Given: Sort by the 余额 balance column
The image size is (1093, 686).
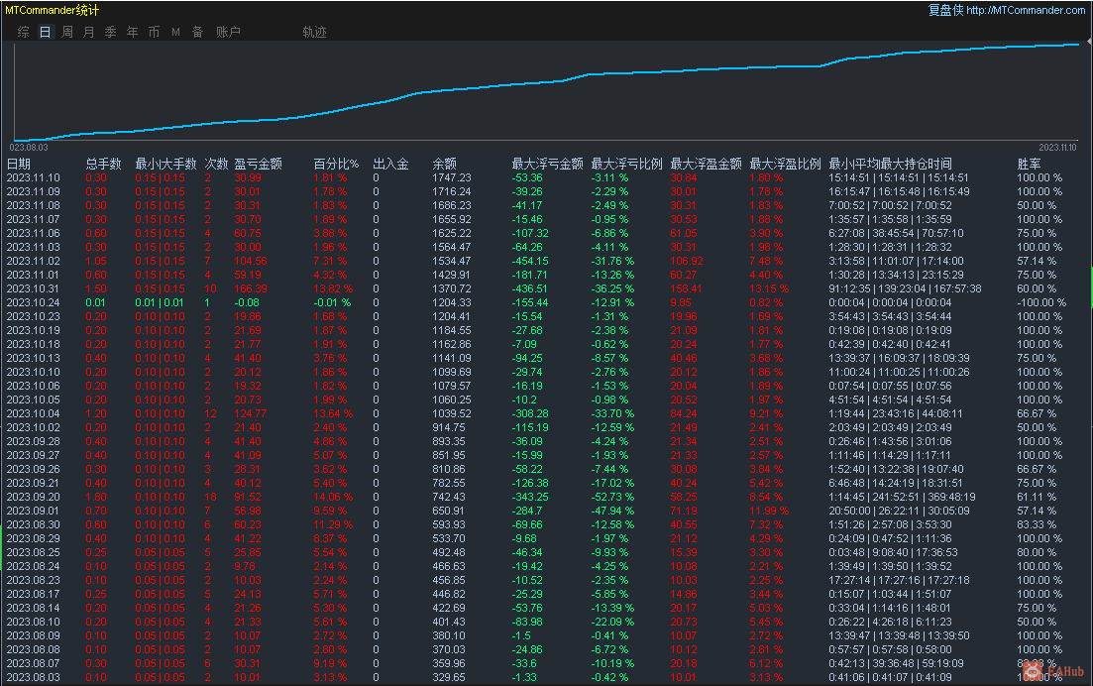Looking at the screenshot, I should click(x=445, y=162).
